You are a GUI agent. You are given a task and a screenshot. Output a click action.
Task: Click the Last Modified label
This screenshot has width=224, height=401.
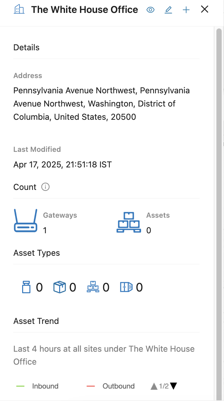click(x=37, y=149)
